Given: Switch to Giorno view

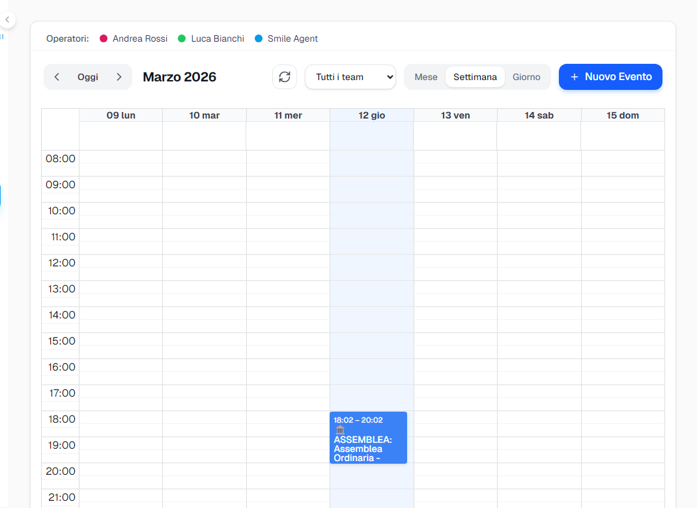Looking at the screenshot, I should (527, 77).
